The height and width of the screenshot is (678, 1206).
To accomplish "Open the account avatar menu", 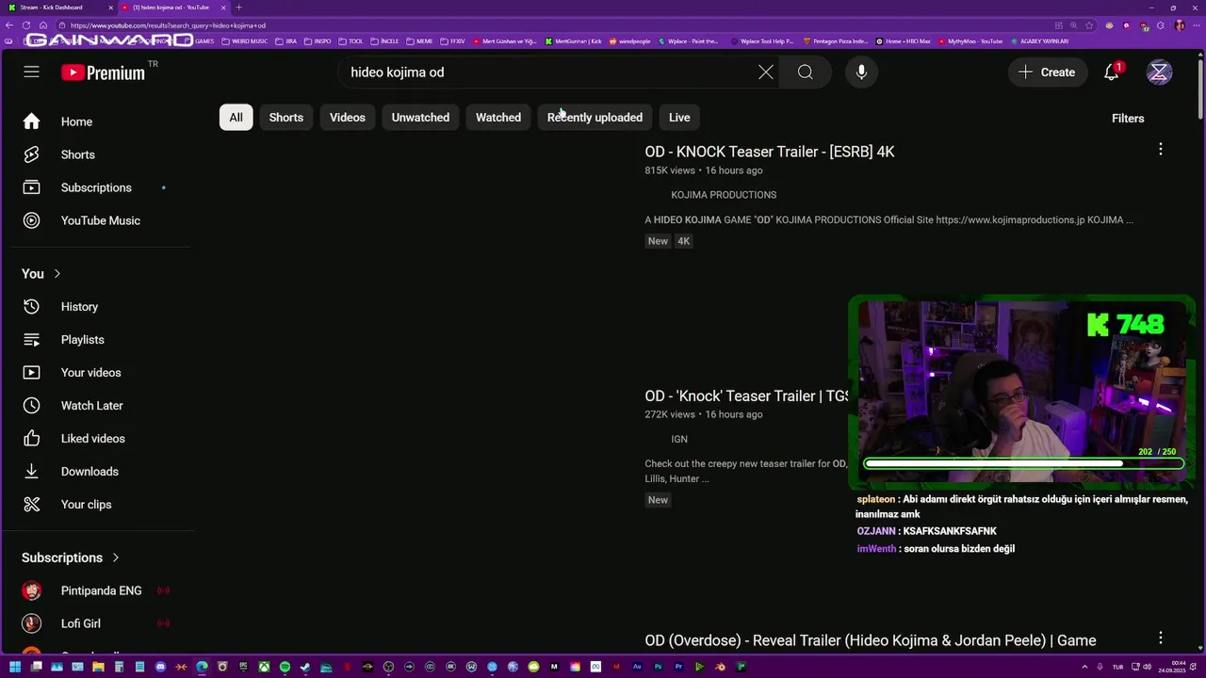I will coord(1159,72).
